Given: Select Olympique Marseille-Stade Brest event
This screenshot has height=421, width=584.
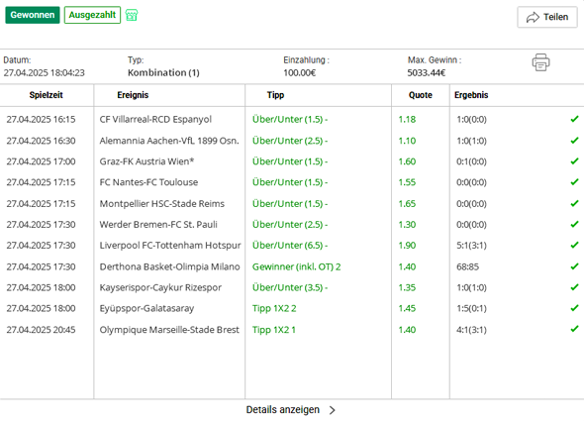Looking at the screenshot, I should click(169, 330).
